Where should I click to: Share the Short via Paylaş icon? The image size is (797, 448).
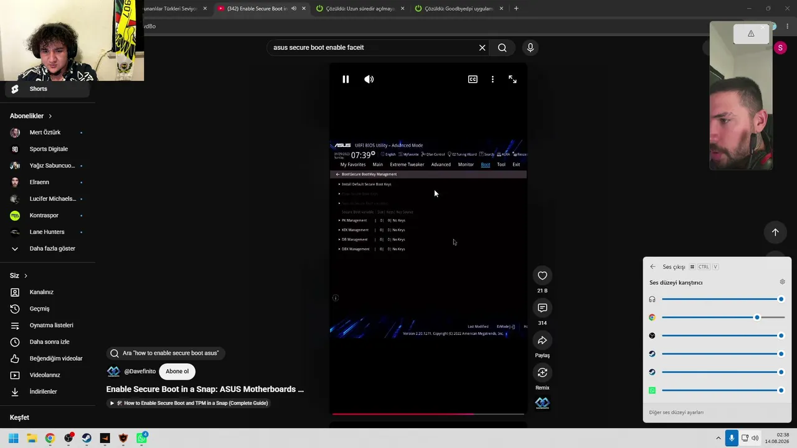tap(542, 340)
